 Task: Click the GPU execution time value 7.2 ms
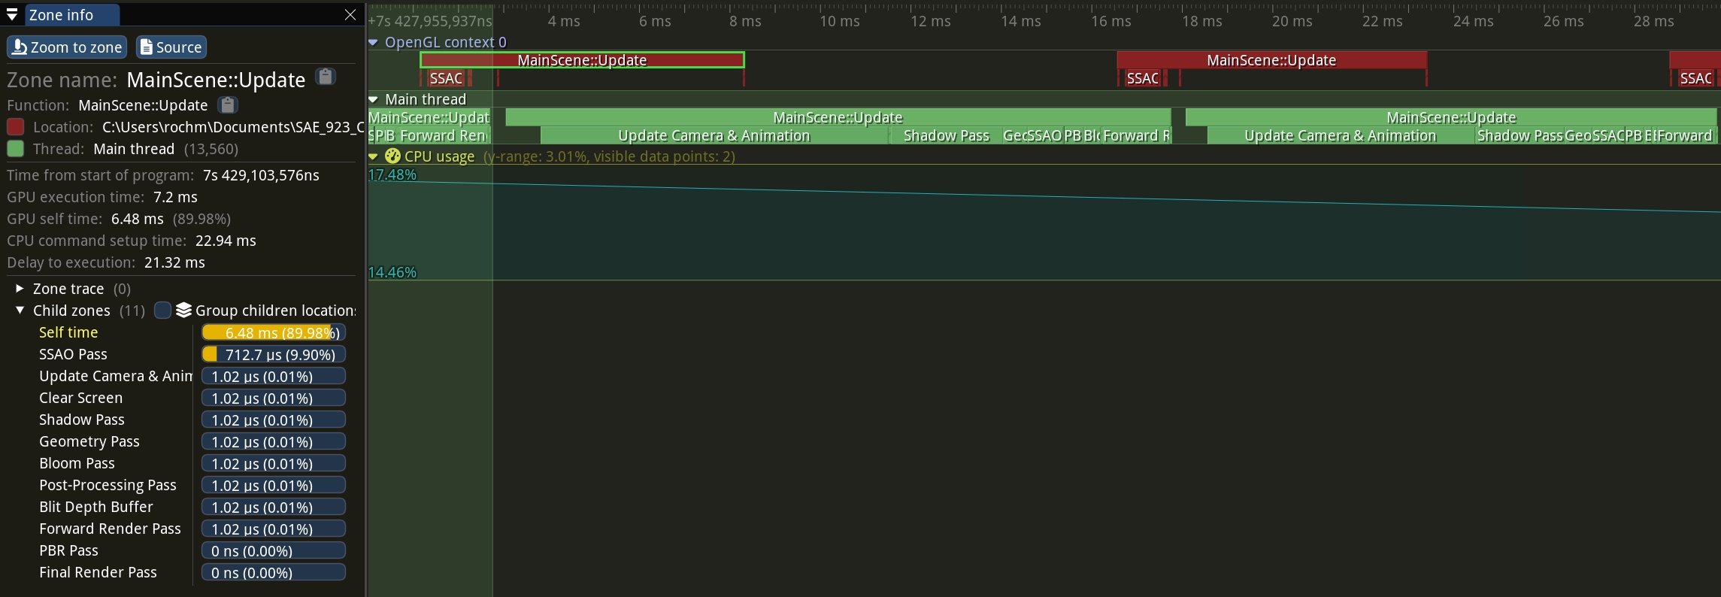coord(175,197)
